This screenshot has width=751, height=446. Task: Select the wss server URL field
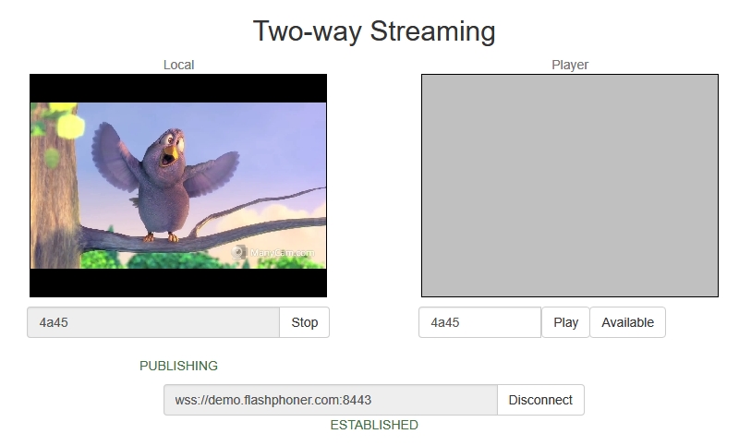331,400
